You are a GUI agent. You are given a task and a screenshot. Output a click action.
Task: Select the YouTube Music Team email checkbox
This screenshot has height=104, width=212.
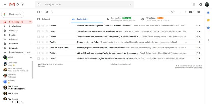pyautogui.click(x=38, y=48)
